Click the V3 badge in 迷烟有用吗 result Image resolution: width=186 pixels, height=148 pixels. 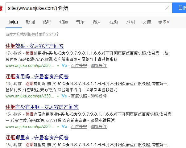64,96
